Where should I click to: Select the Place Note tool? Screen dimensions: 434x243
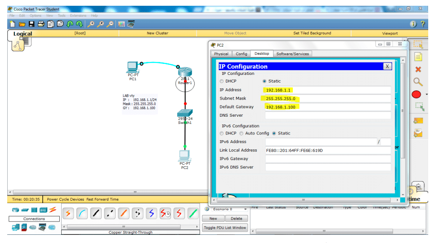point(418,57)
